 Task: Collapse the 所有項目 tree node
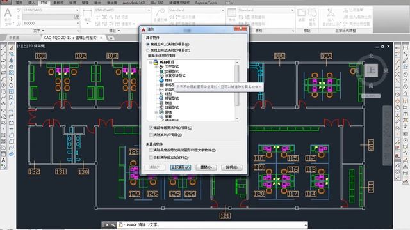(x=151, y=62)
